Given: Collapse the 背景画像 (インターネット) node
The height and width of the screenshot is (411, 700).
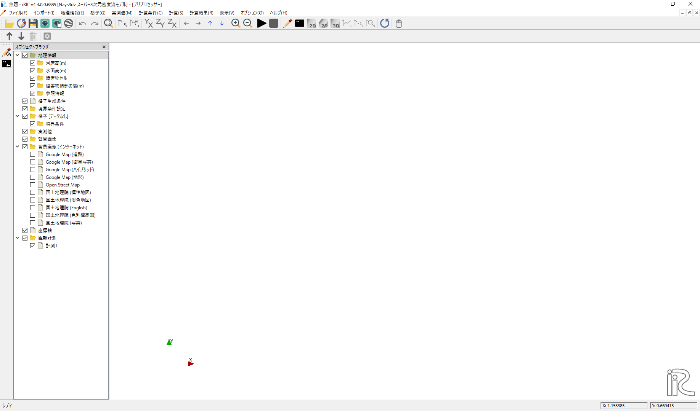Looking at the screenshot, I should point(18,147).
